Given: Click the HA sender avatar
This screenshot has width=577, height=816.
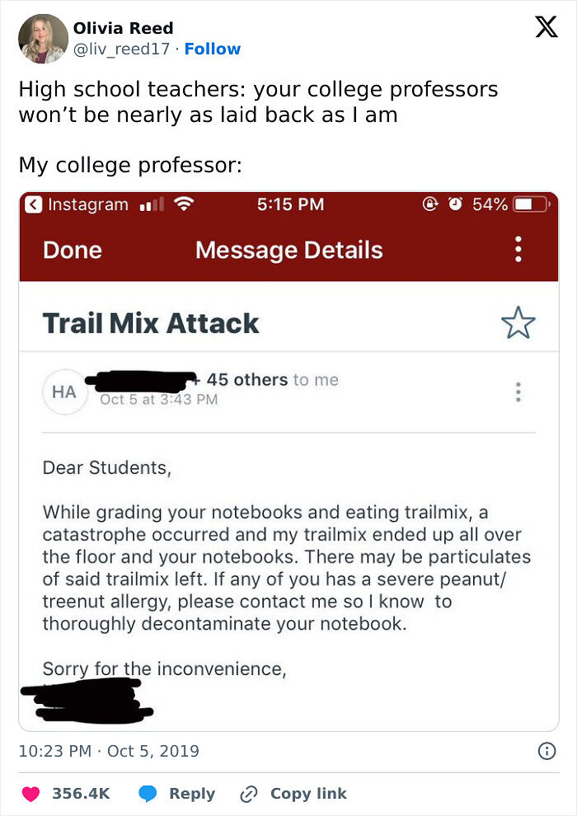Looking at the screenshot, I should (x=64, y=392).
